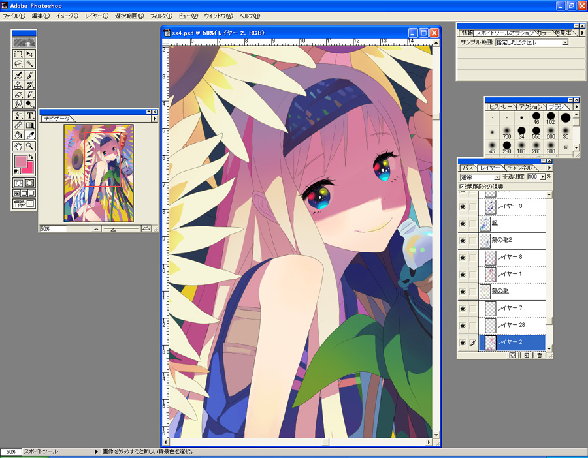Toggle the link box of レイヤー 7

473,309
